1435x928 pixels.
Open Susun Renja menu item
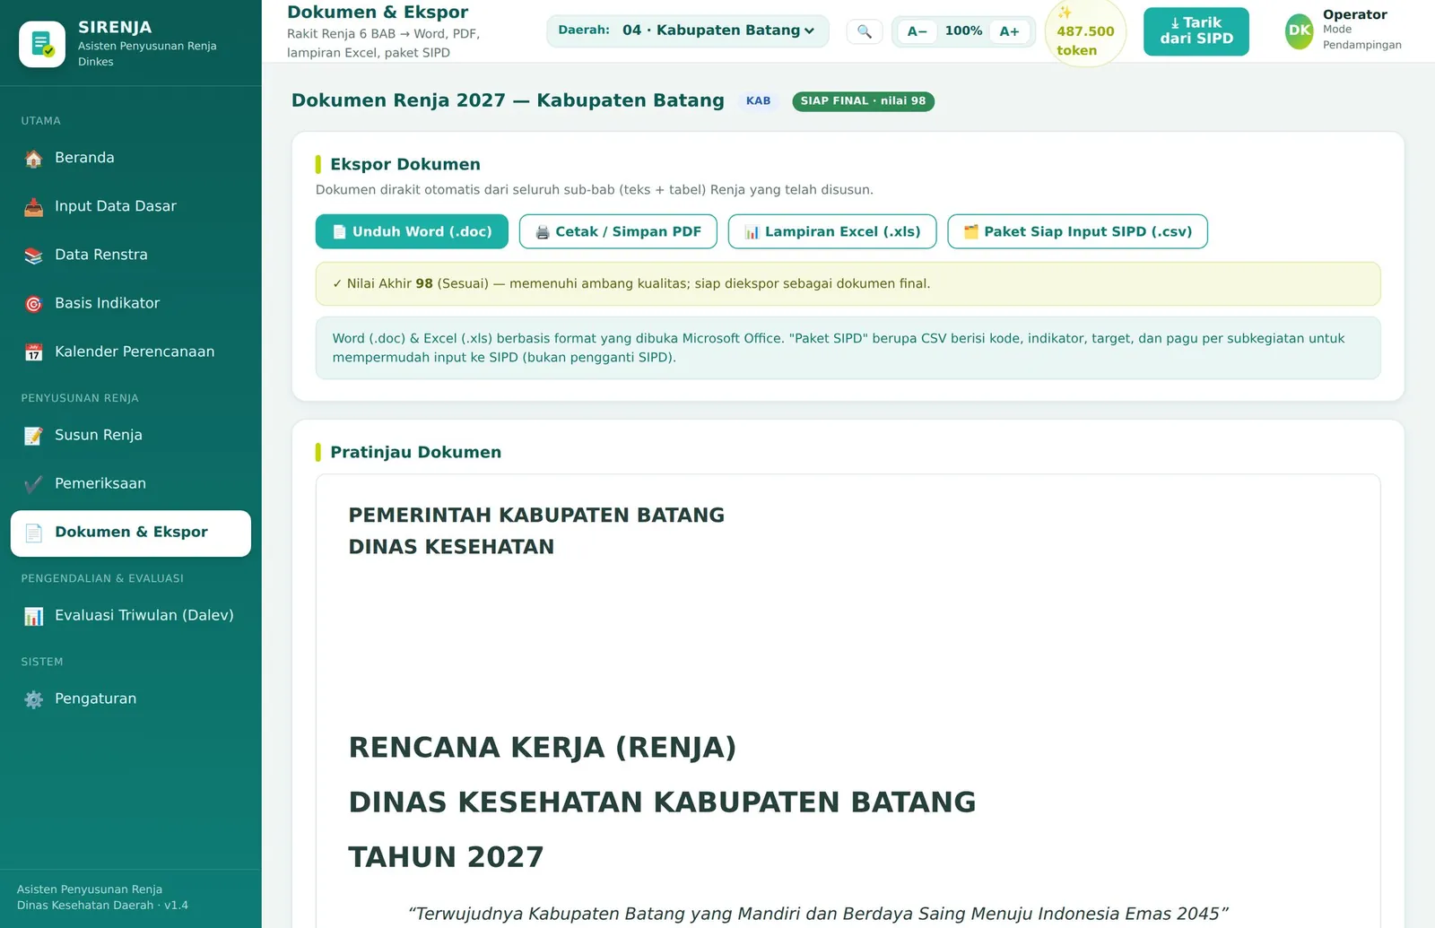click(131, 435)
